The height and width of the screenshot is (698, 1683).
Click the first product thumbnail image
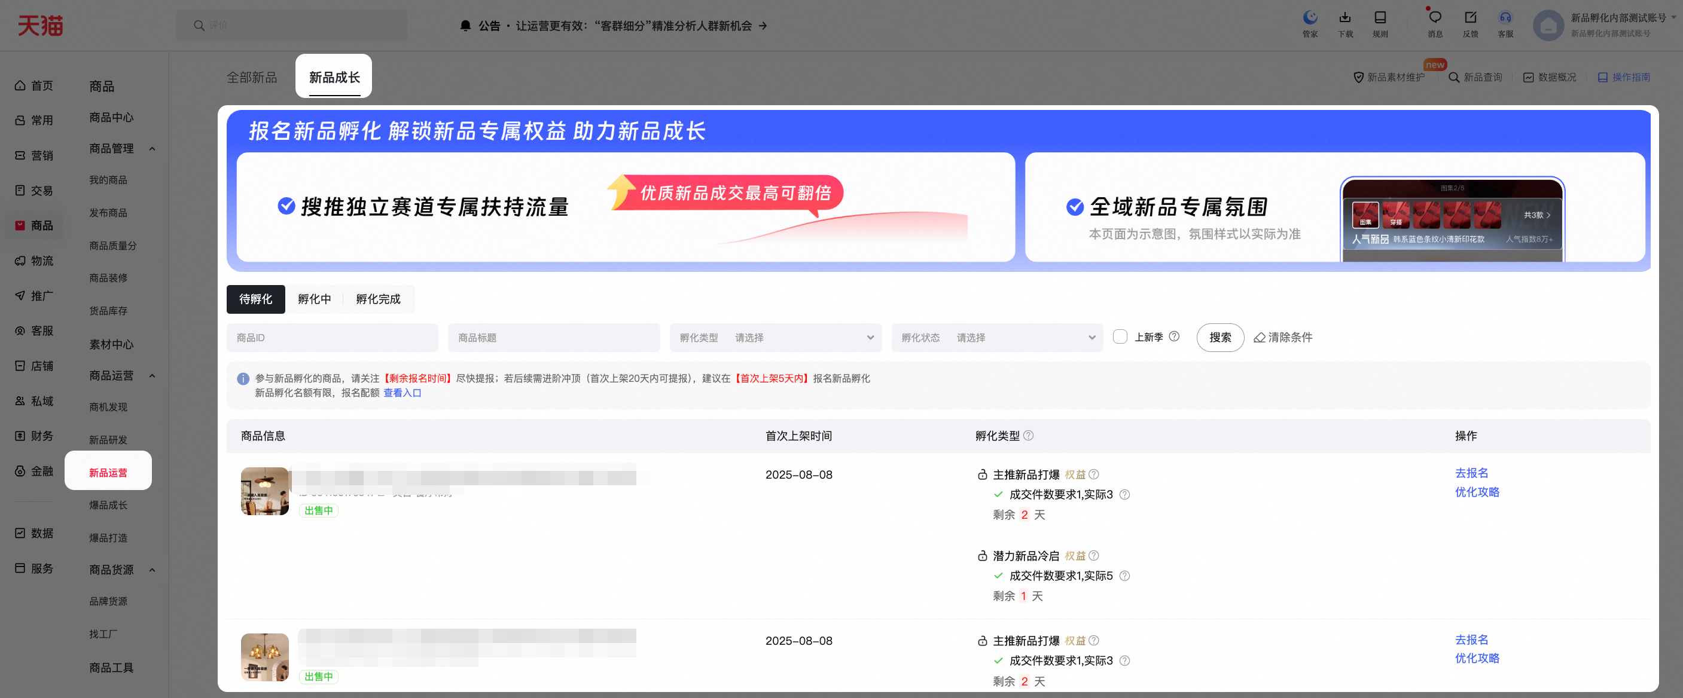(x=264, y=491)
